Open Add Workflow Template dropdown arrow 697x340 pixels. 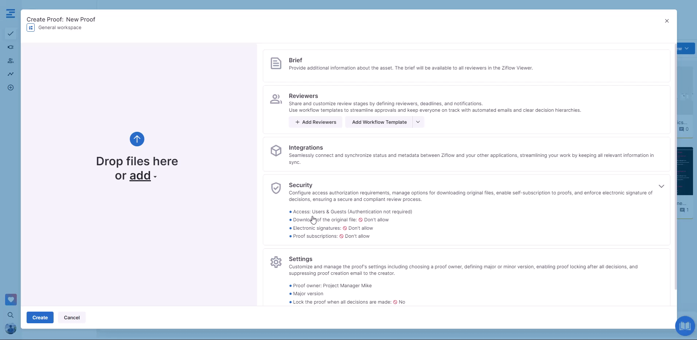[418, 122]
